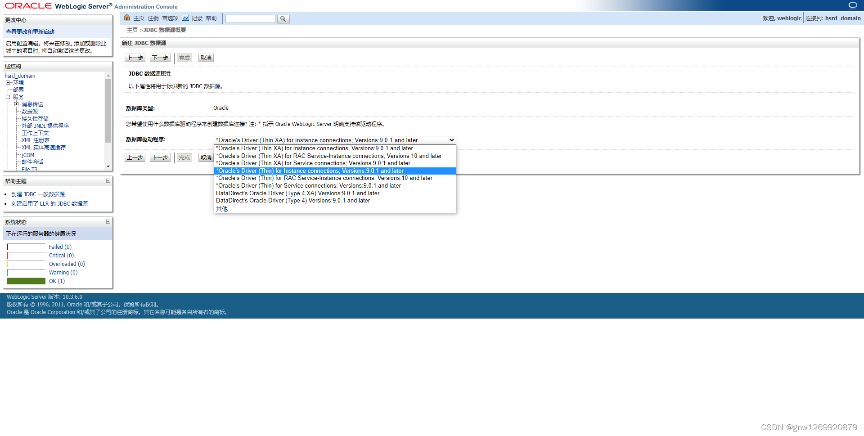Open 持久性存储 in domain tree
Image resolution: width=864 pixels, height=436 pixels.
pyautogui.click(x=35, y=119)
